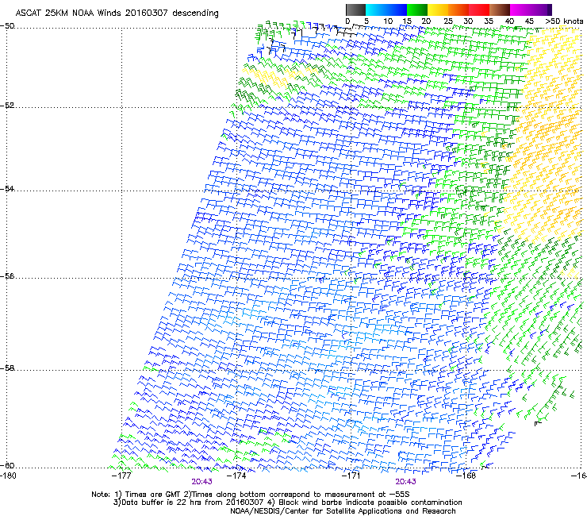The image size is (587, 516).
Task: Click the gray 0-5 knots color segment
Action: [x=355, y=10]
